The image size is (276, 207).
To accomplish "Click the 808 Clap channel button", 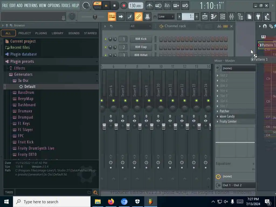I will click(141, 47).
